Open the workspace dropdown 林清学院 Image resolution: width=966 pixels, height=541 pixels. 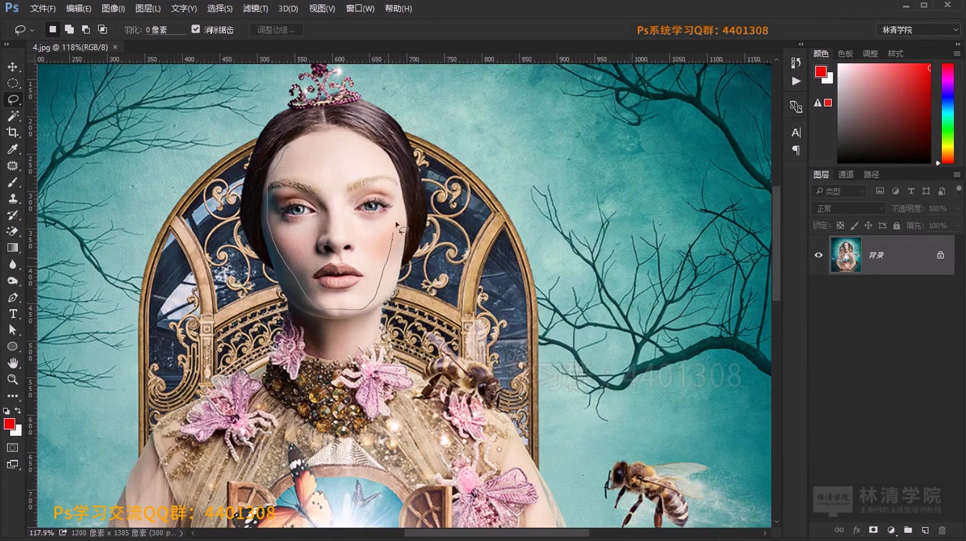(x=919, y=30)
